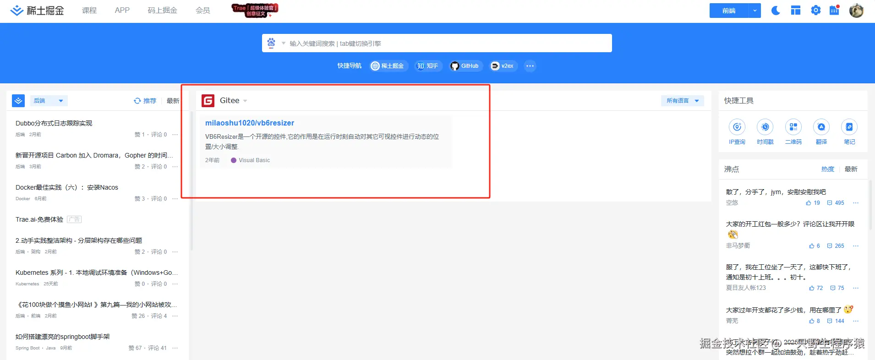The height and width of the screenshot is (360, 875).
Task: Switch article list to 最新 tab
Action: (x=173, y=101)
